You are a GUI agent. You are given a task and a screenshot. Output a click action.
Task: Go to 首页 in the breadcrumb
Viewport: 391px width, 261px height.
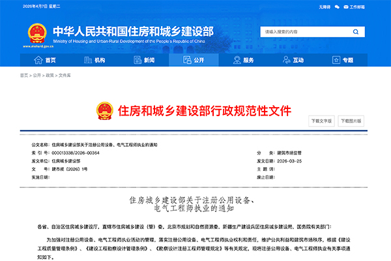click(24, 76)
